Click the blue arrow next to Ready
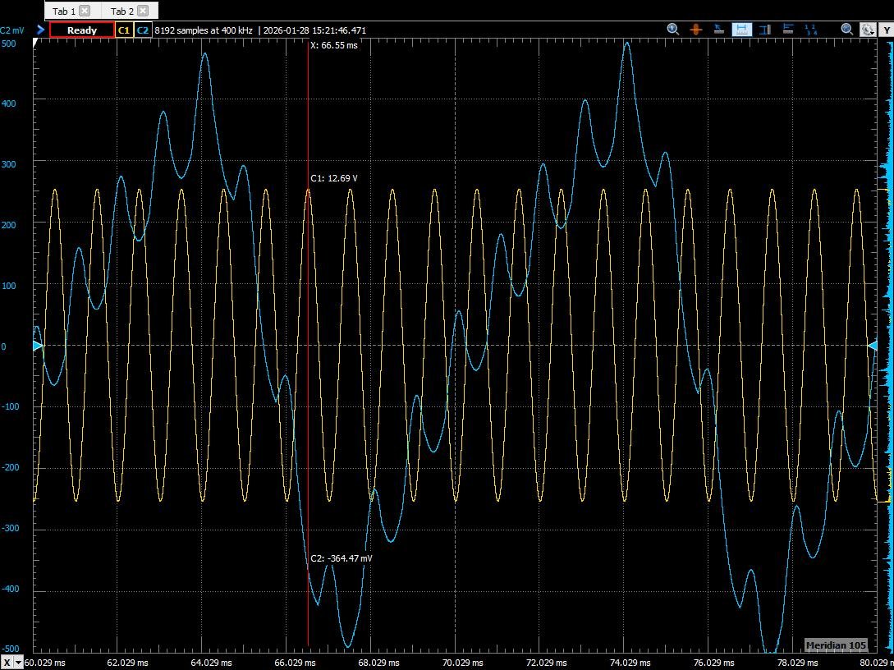The image size is (894, 670). pos(40,30)
